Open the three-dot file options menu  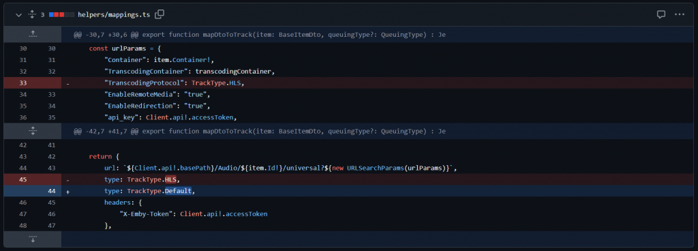tap(680, 14)
